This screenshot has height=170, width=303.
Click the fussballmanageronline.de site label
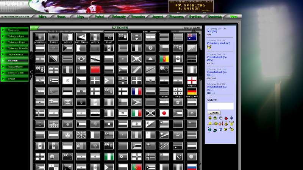(x=15, y=17)
